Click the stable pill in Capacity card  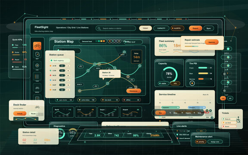164,84
